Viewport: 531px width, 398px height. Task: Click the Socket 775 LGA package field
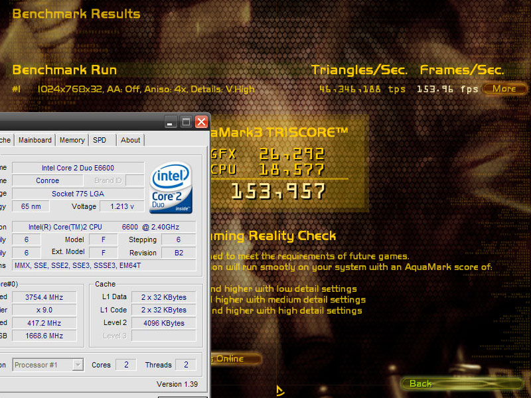78,194
